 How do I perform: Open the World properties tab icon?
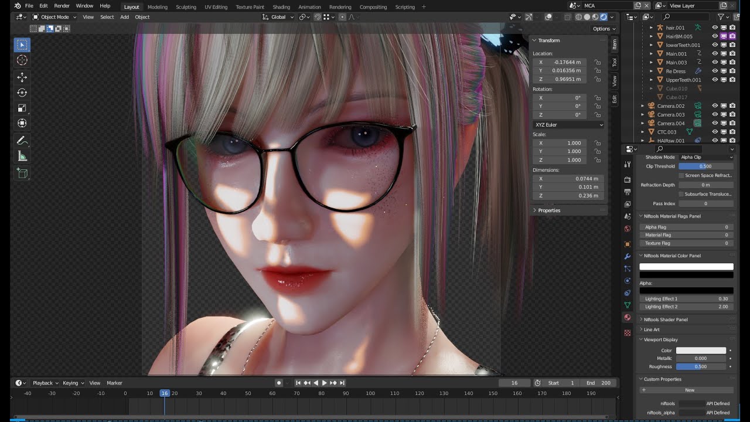point(628,229)
